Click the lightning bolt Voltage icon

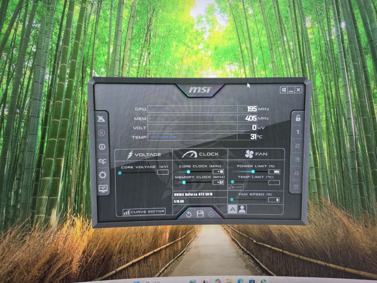point(130,155)
